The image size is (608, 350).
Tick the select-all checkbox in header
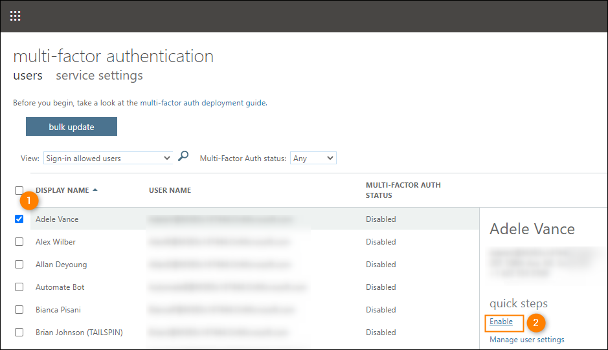pyautogui.click(x=19, y=190)
